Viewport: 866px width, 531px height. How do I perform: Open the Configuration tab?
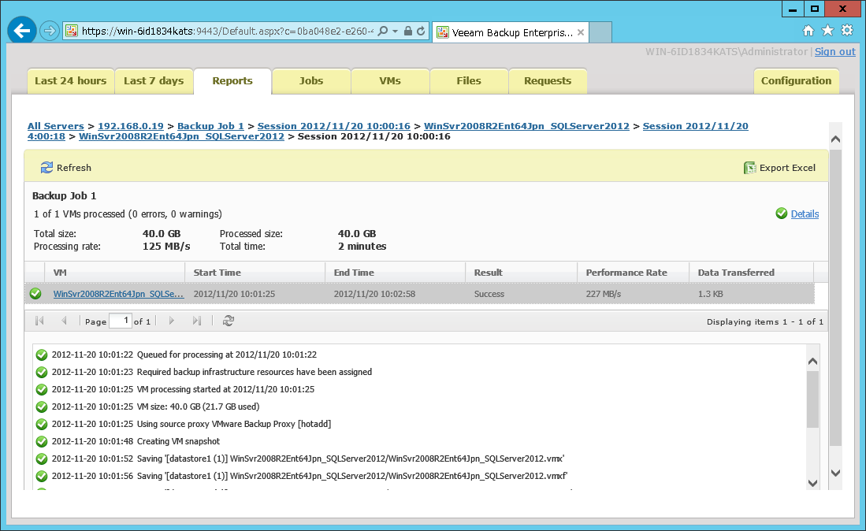click(797, 81)
